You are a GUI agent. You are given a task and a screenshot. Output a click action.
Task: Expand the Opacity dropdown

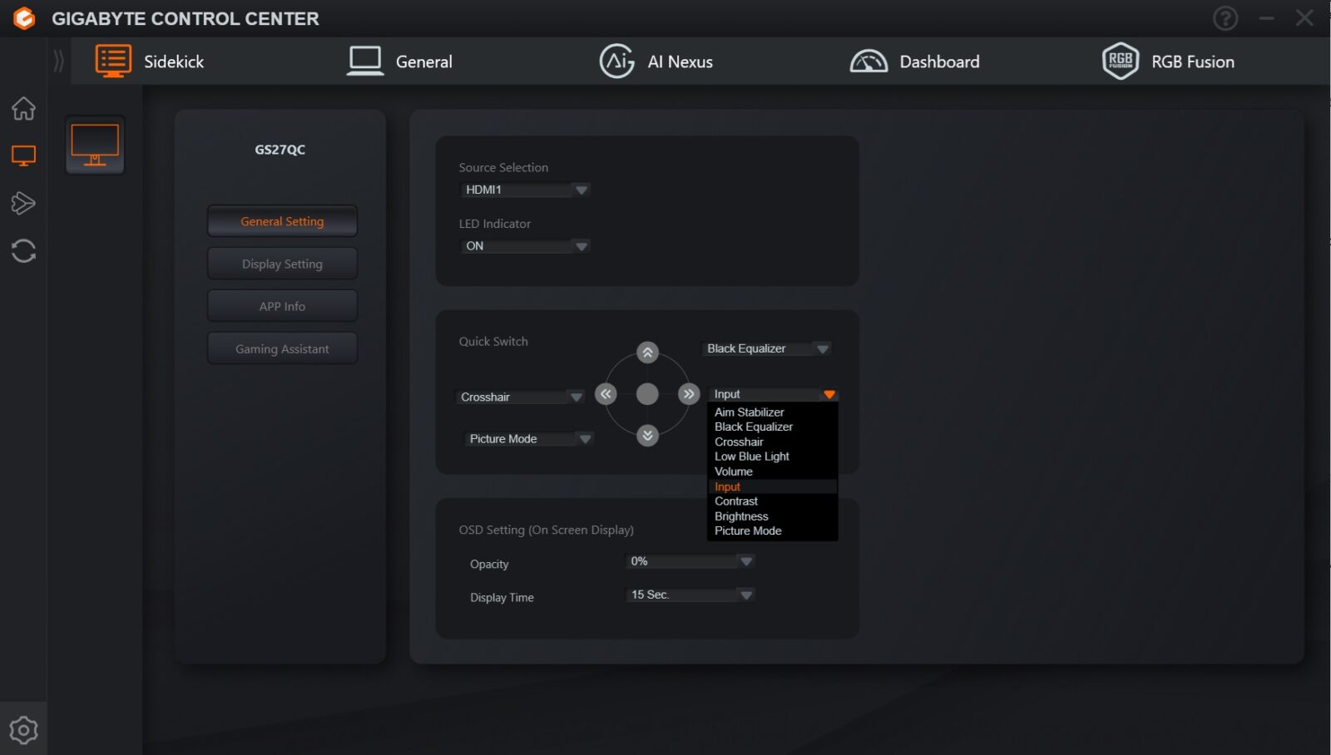pos(690,561)
